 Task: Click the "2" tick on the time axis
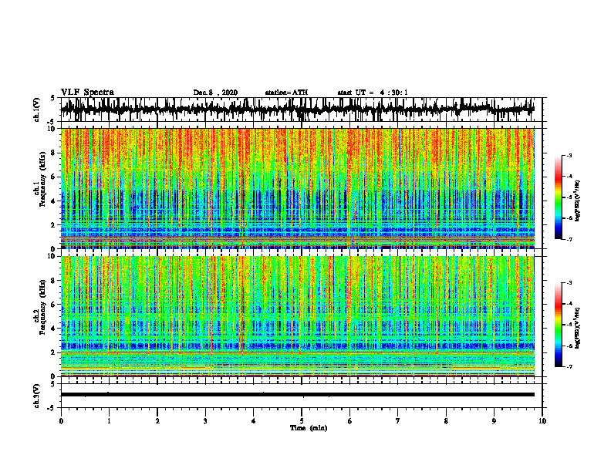click(x=157, y=421)
